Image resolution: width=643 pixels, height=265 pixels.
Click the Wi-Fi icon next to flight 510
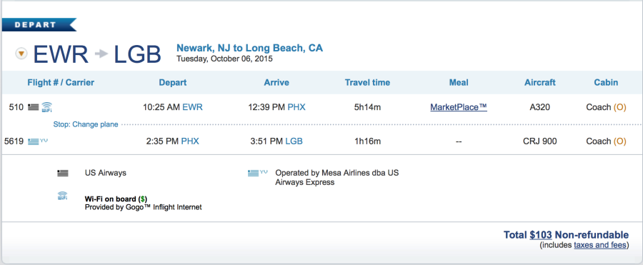click(x=46, y=107)
